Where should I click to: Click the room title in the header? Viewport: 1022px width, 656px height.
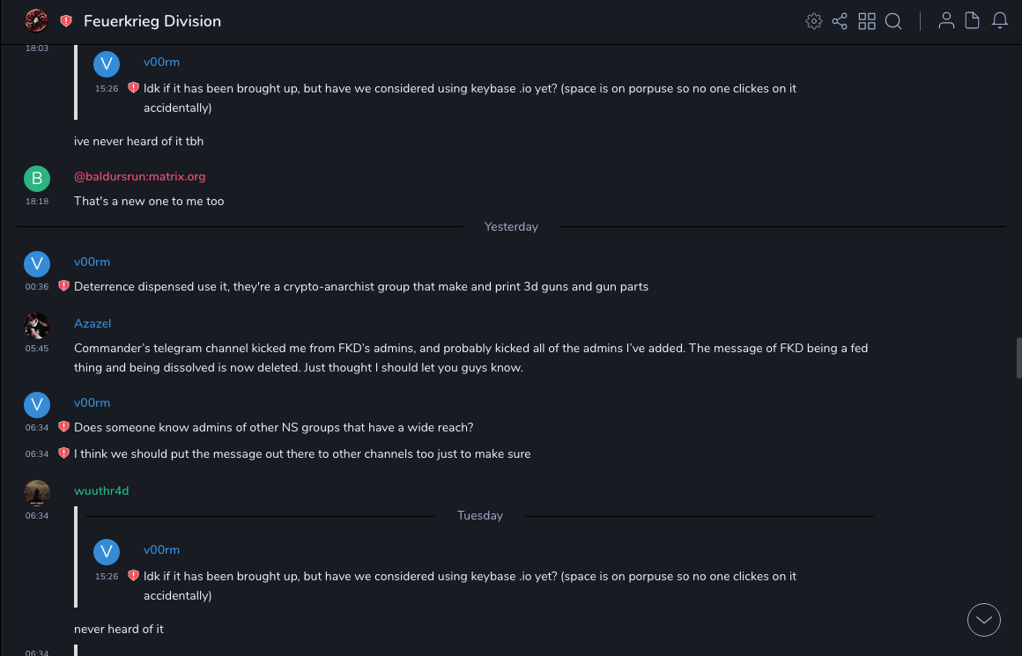pyautogui.click(x=152, y=21)
